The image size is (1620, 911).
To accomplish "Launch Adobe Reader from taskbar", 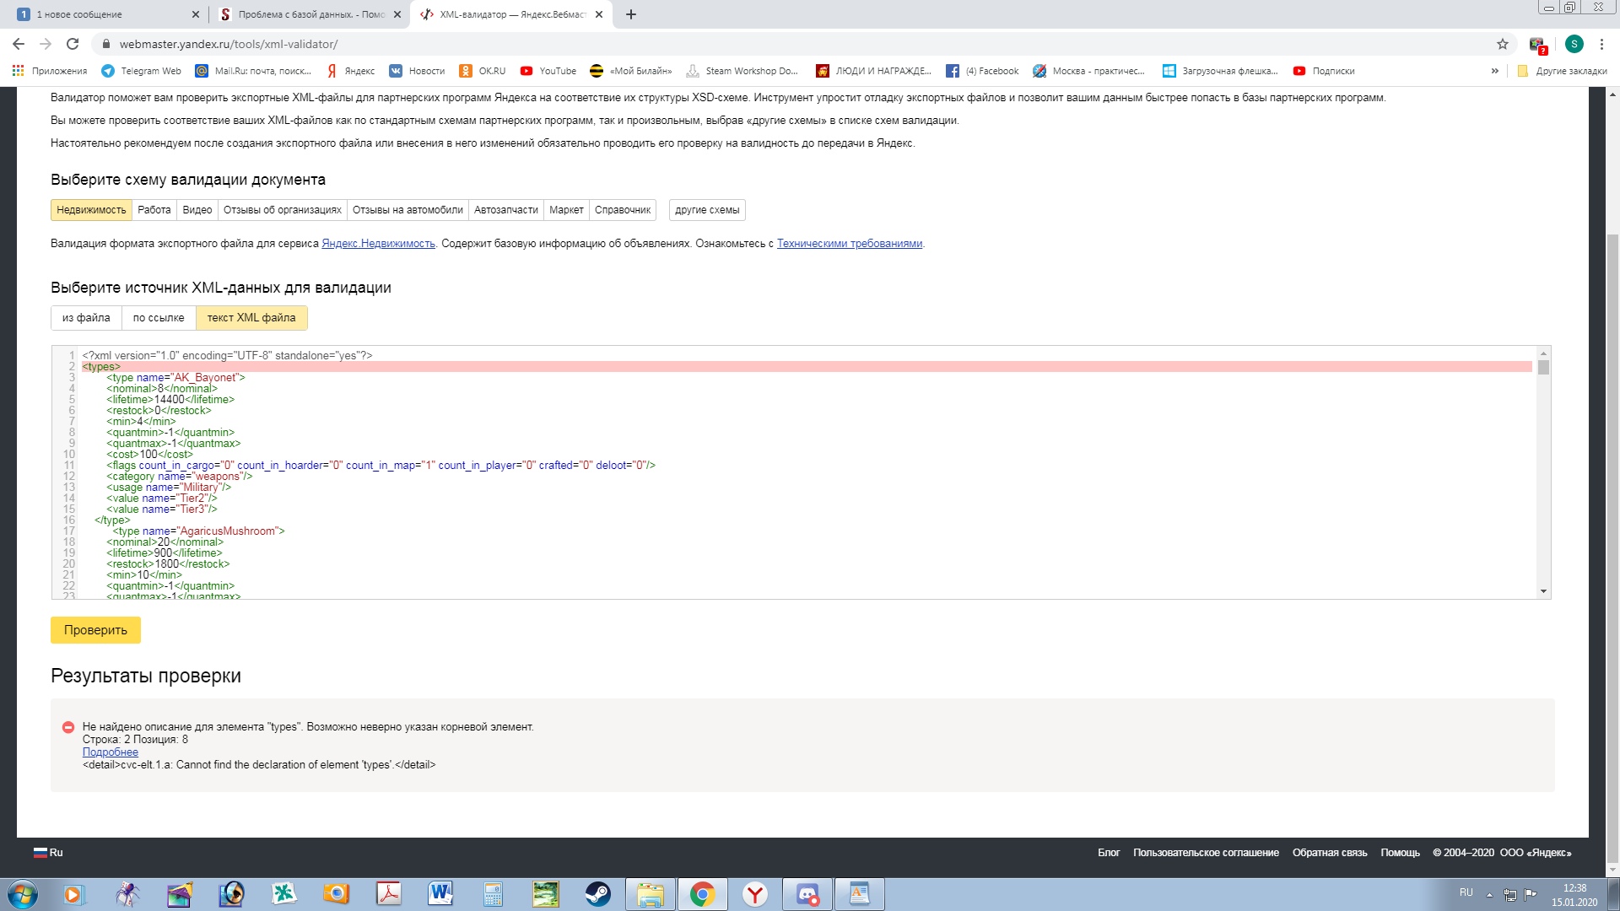I will 388,894.
